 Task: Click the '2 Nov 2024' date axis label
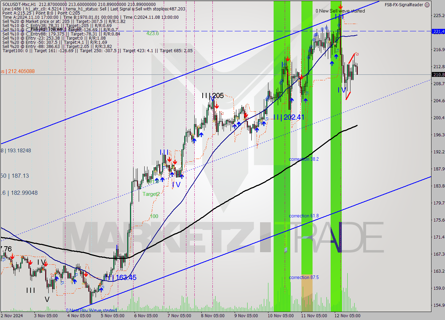pyautogui.click(x=11, y=316)
